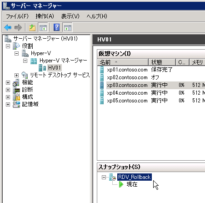The width and height of the screenshot is (205, 203).
Task: Collapse the Hyper-V tree node
Action: [16, 53]
